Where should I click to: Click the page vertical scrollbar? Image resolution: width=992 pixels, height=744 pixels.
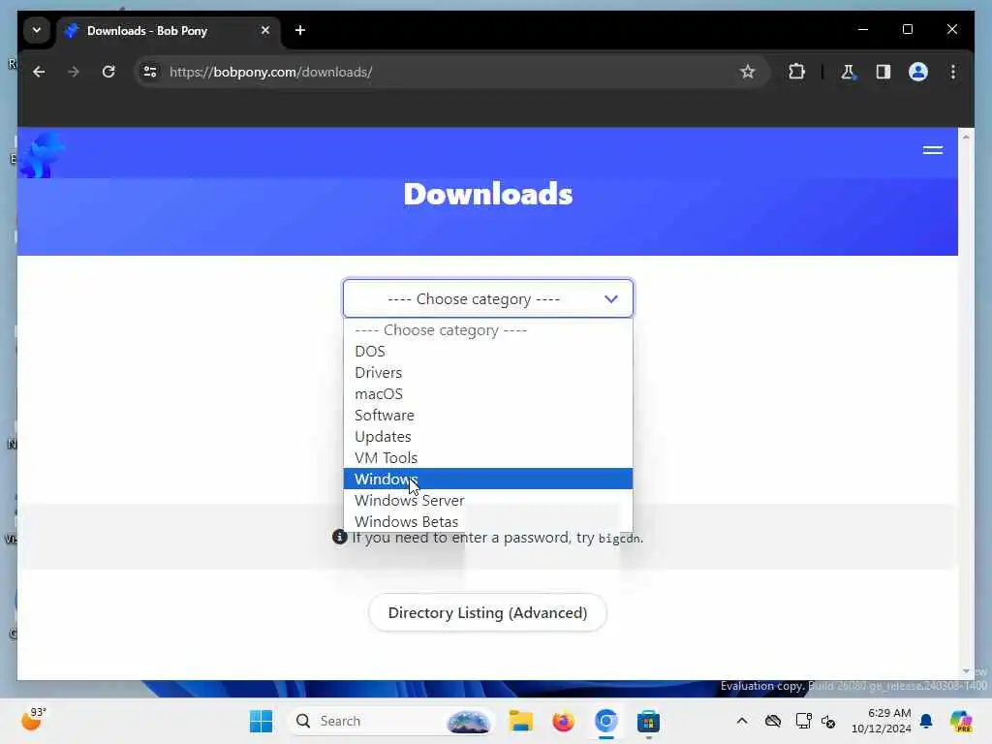tap(966, 404)
